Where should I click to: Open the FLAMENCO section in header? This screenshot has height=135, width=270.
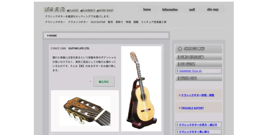pyautogui.click(x=88, y=10)
